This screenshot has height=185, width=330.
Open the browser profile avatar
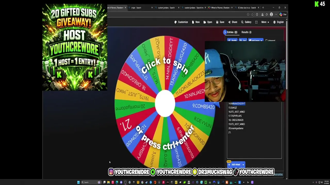[271, 14]
